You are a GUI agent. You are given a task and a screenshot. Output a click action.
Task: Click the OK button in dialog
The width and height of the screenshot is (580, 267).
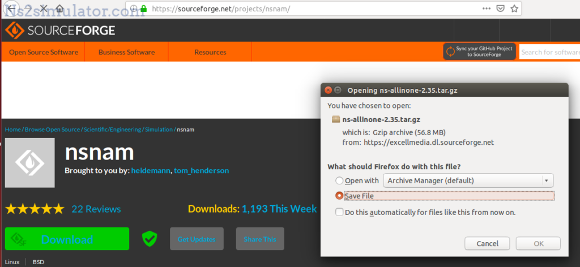(538, 244)
